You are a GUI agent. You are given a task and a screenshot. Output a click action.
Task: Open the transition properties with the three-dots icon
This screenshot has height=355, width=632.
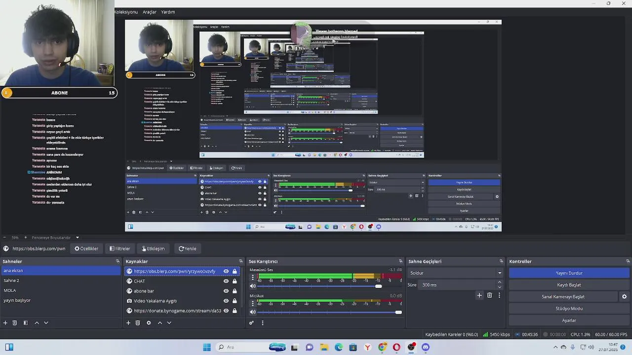point(499,295)
